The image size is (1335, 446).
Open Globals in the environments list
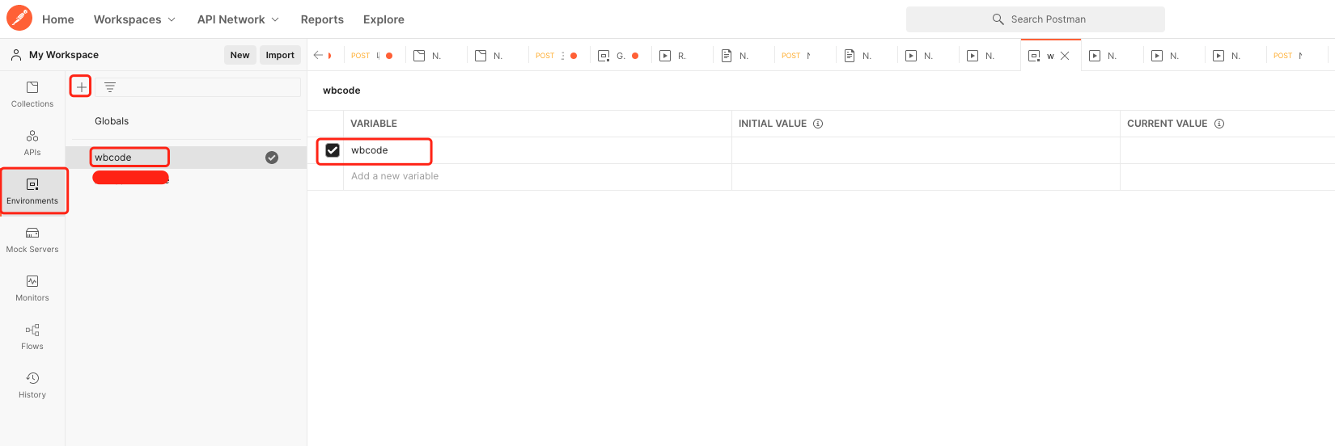click(112, 121)
